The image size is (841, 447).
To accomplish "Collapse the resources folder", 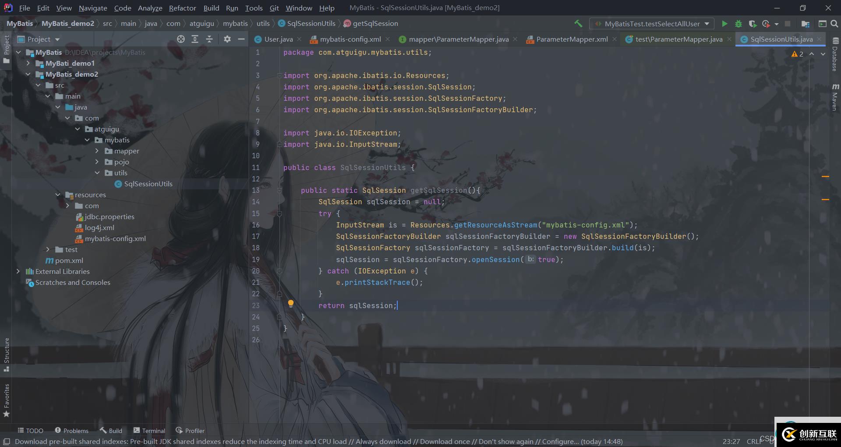I will pos(58,195).
